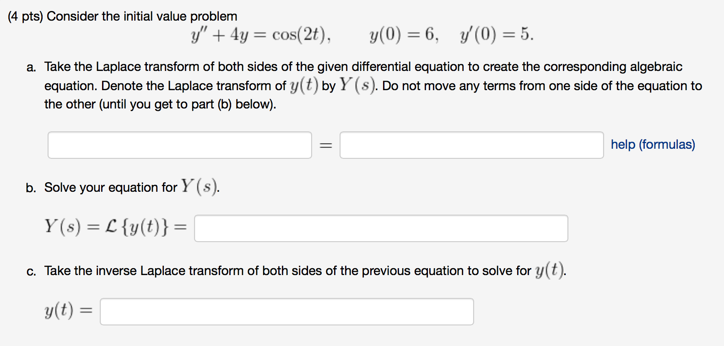Click the left-hand side input for the transformed equation
Viewport: 724px width, 346px height.
click(179, 145)
